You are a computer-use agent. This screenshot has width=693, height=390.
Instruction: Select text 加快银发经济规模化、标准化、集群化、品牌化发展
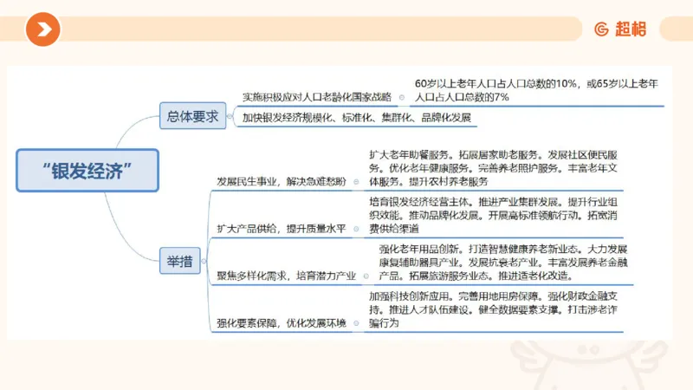pyautogui.click(x=357, y=118)
